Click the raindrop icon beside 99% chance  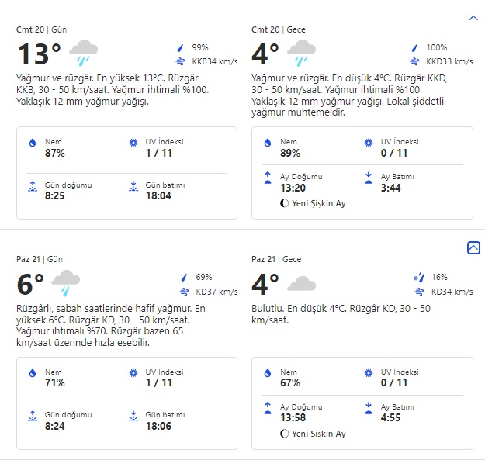pyautogui.click(x=182, y=47)
